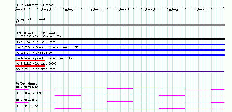Viewport: 232px width, 112px height.
Task: Click the magenta EBPL|NR_103802 intron line
Action: (120, 108)
